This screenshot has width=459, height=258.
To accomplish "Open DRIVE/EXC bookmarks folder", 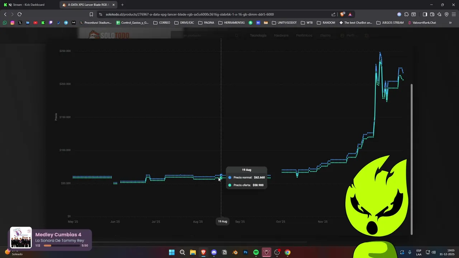I will pyautogui.click(x=184, y=23).
